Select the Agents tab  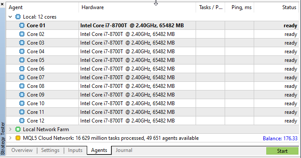pyautogui.click(x=99, y=150)
